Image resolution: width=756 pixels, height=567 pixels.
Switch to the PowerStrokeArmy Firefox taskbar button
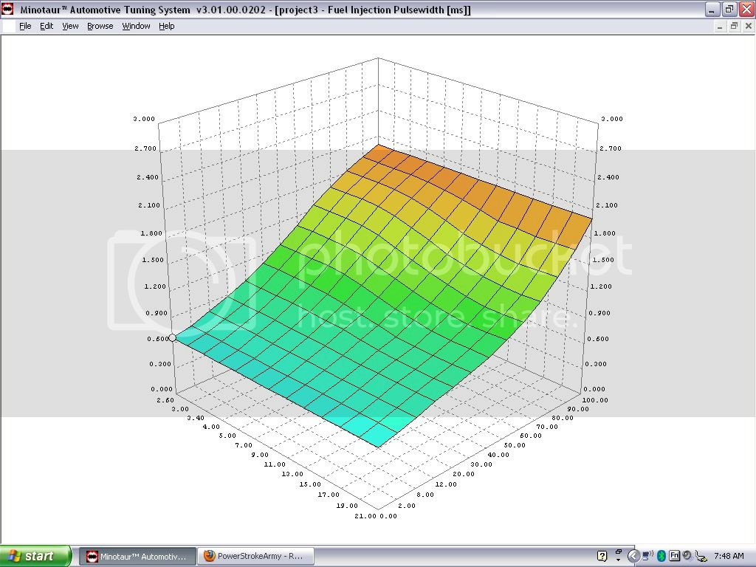click(256, 557)
